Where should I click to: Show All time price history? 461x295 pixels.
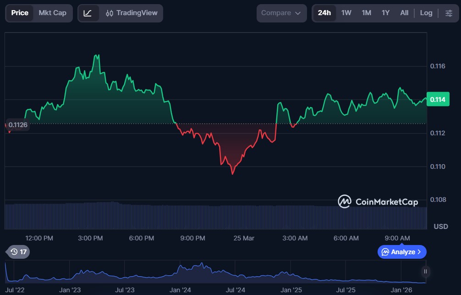pos(404,13)
